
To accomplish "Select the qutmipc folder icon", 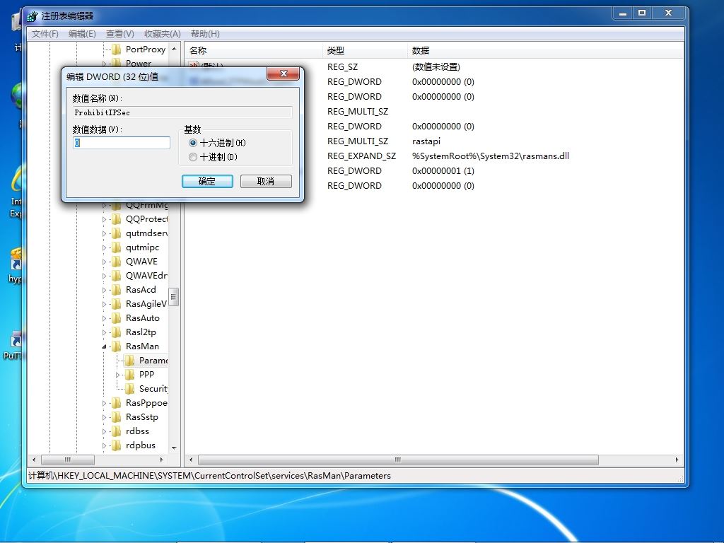I will coord(117,247).
